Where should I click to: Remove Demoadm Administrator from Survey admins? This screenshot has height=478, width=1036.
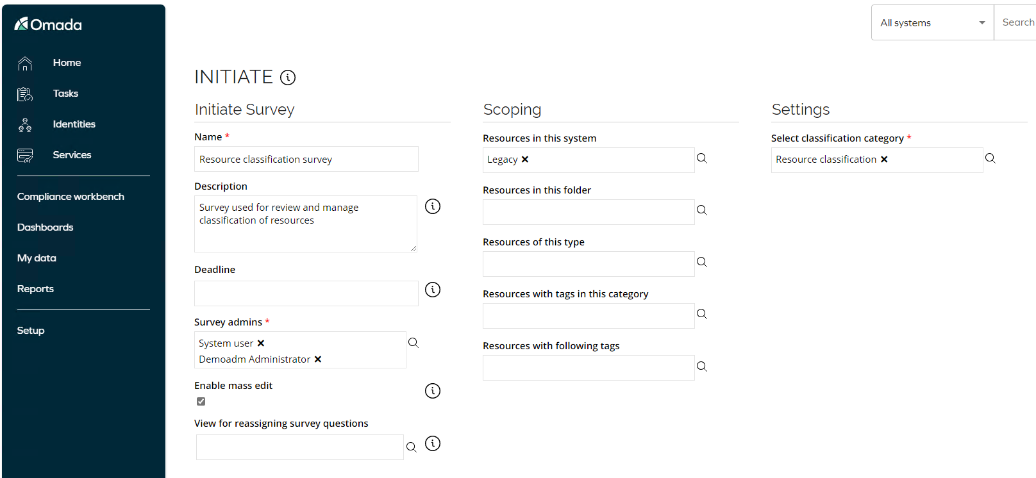pos(318,359)
